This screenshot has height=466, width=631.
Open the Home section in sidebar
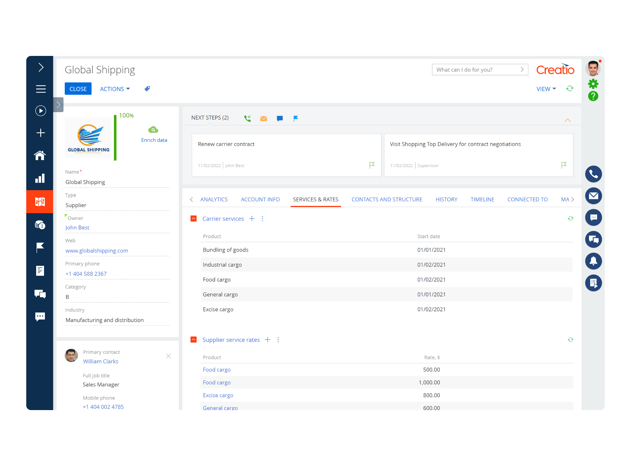(40, 156)
